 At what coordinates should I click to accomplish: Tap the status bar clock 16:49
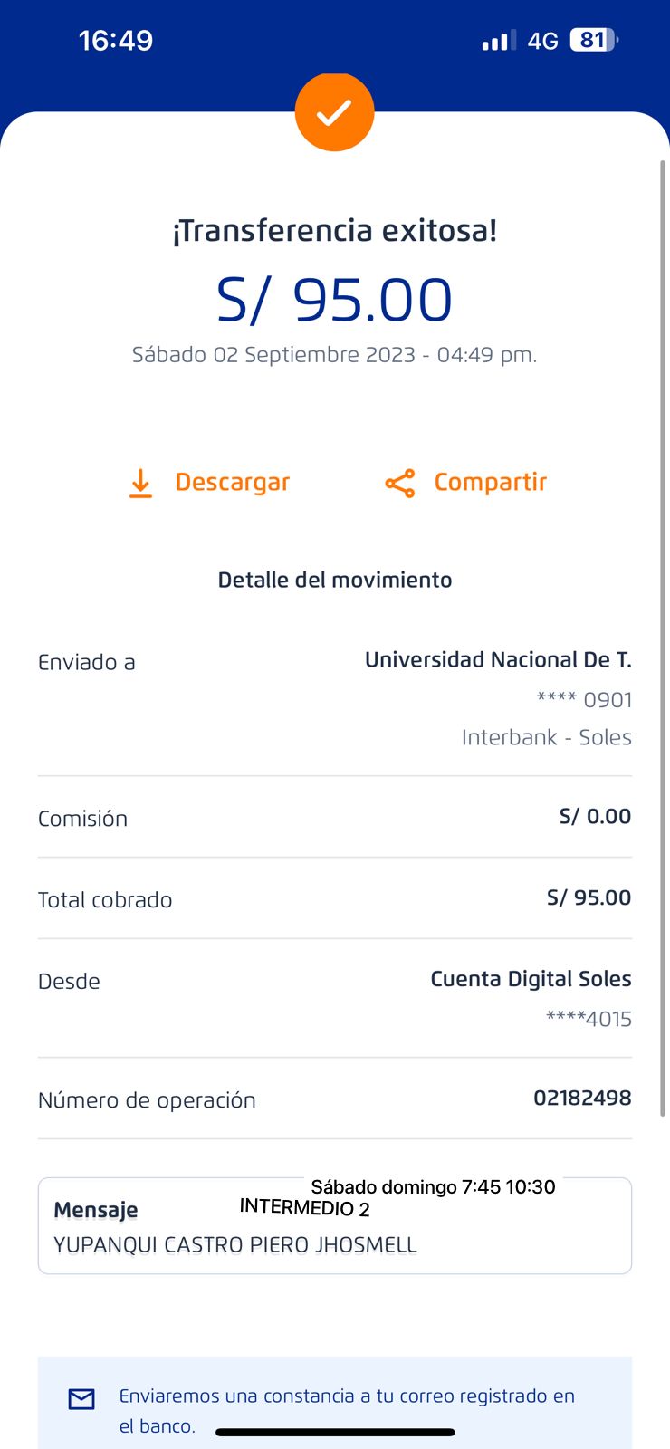[116, 41]
